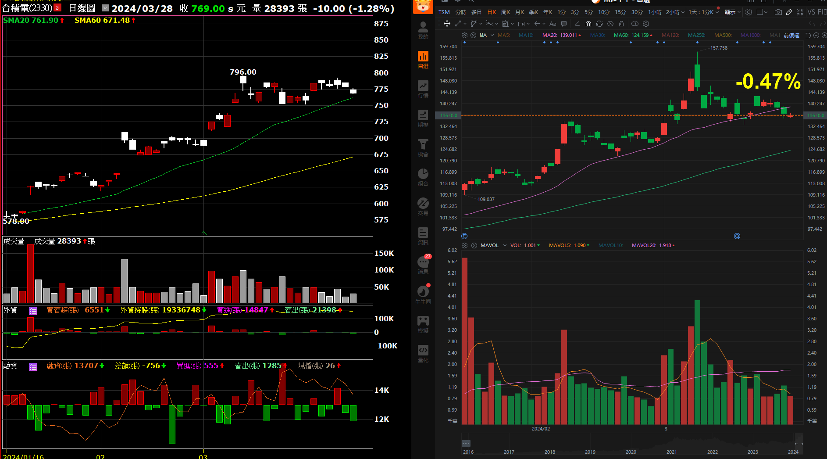Click the 前復權 price adjustment button
This screenshot has height=459, width=827.
(791, 35)
